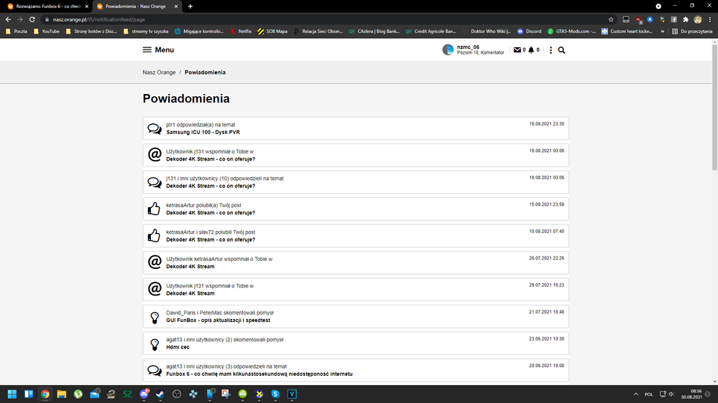This screenshot has width=718, height=403.
Task: Open Steam from taskbar
Action: coord(160,394)
